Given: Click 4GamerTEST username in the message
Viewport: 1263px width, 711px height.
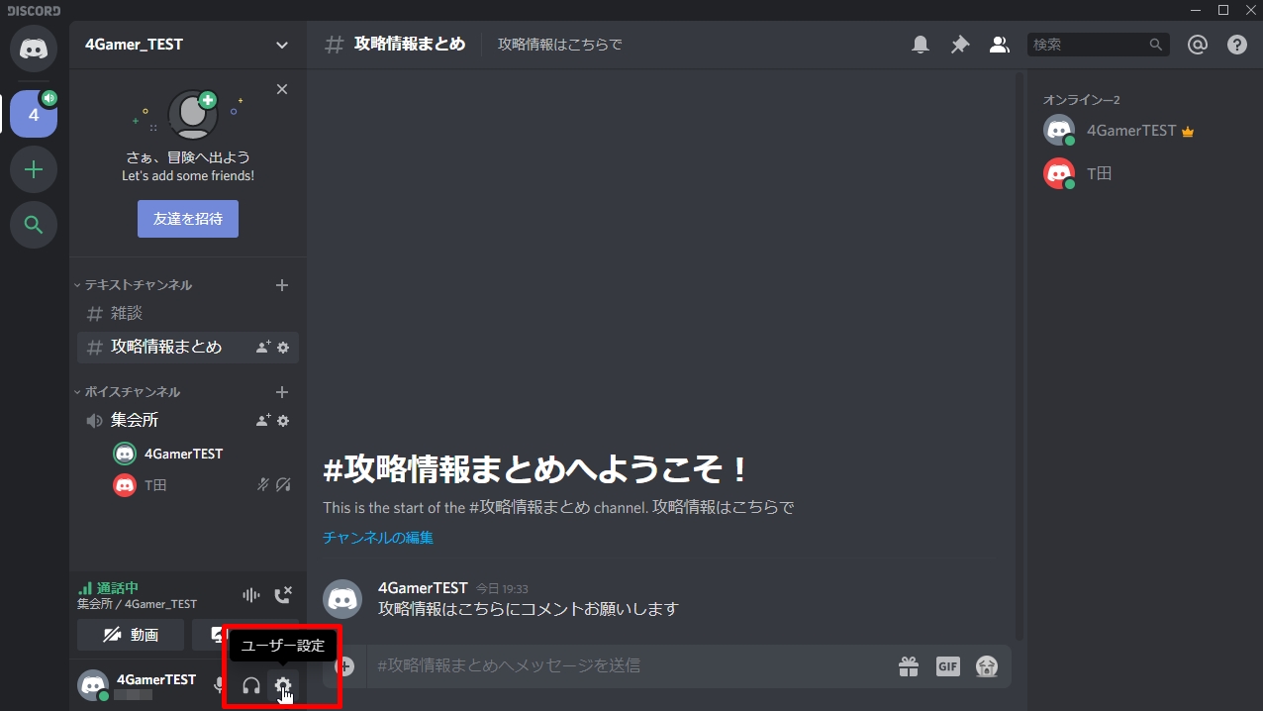Looking at the screenshot, I should point(423,588).
